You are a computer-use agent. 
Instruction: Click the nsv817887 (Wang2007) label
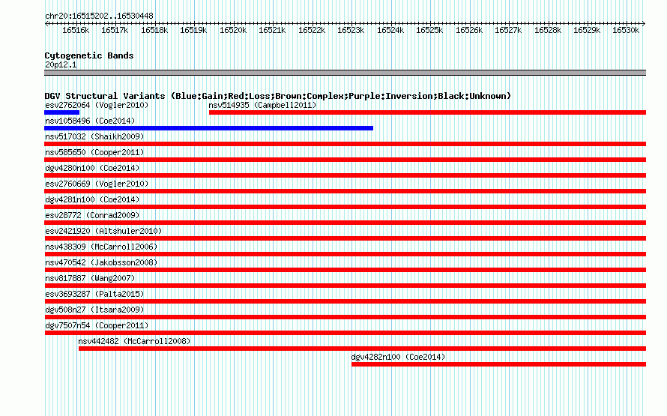coord(90,278)
